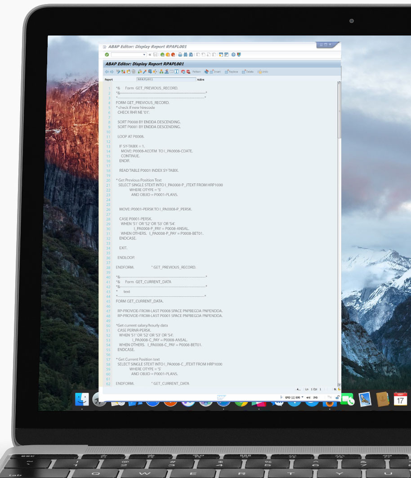Click the left arrow navigation icon
The width and height of the screenshot is (411, 478).
(107, 71)
